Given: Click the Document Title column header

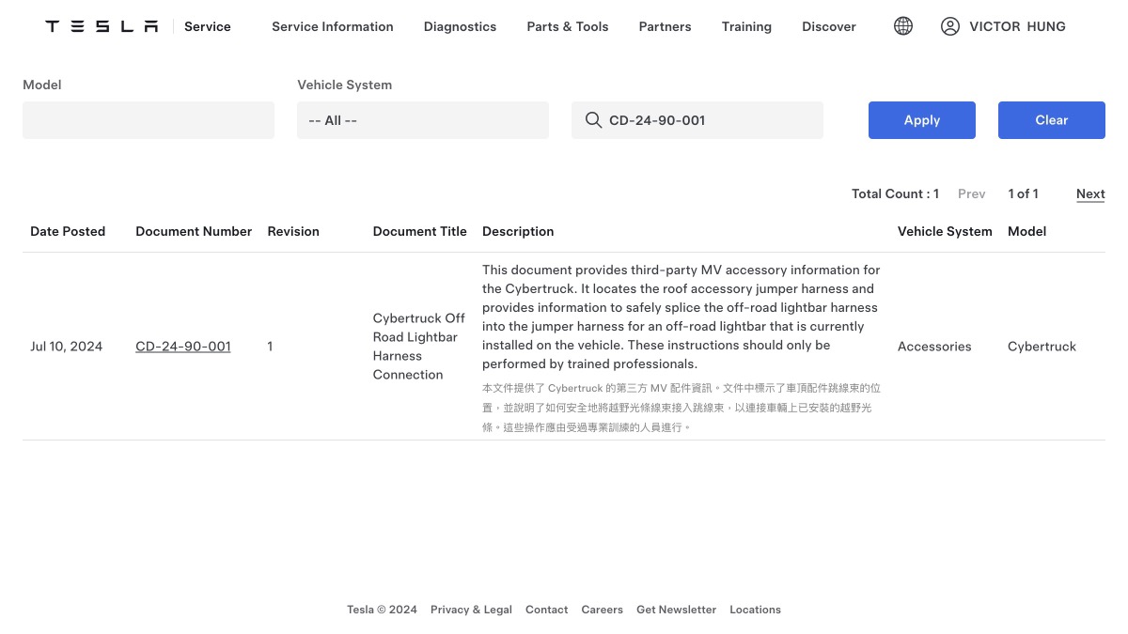Looking at the screenshot, I should click(420, 231).
